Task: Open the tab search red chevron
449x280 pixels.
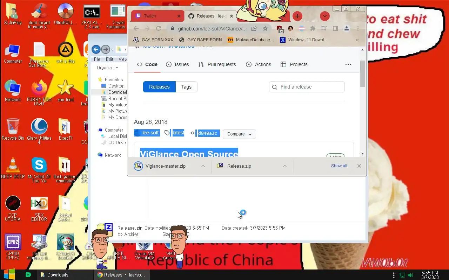Action: point(325,16)
